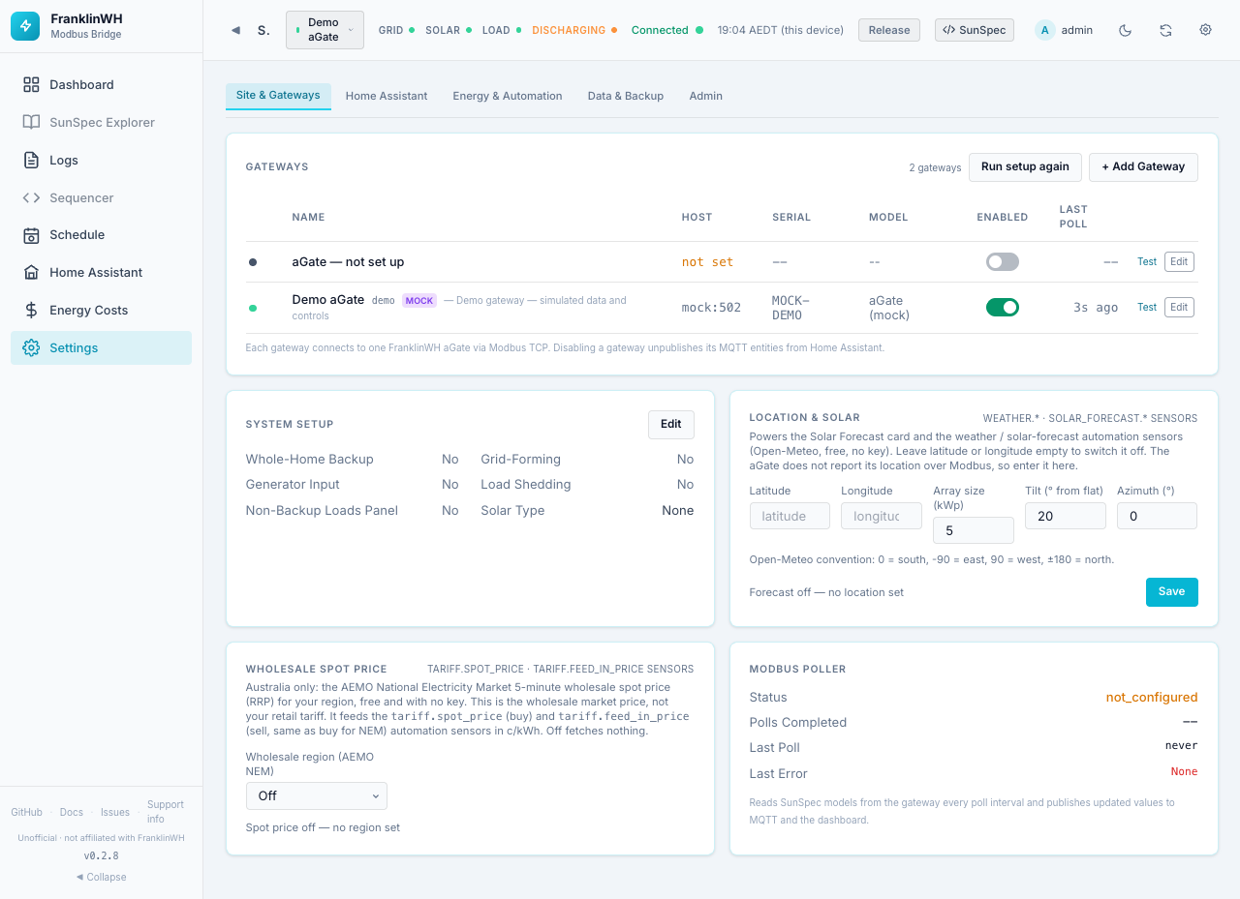Disable the Demo aGate gateway toggle
Image resolution: width=1240 pixels, height=899 pixels.
click(x=1003, y=308)
